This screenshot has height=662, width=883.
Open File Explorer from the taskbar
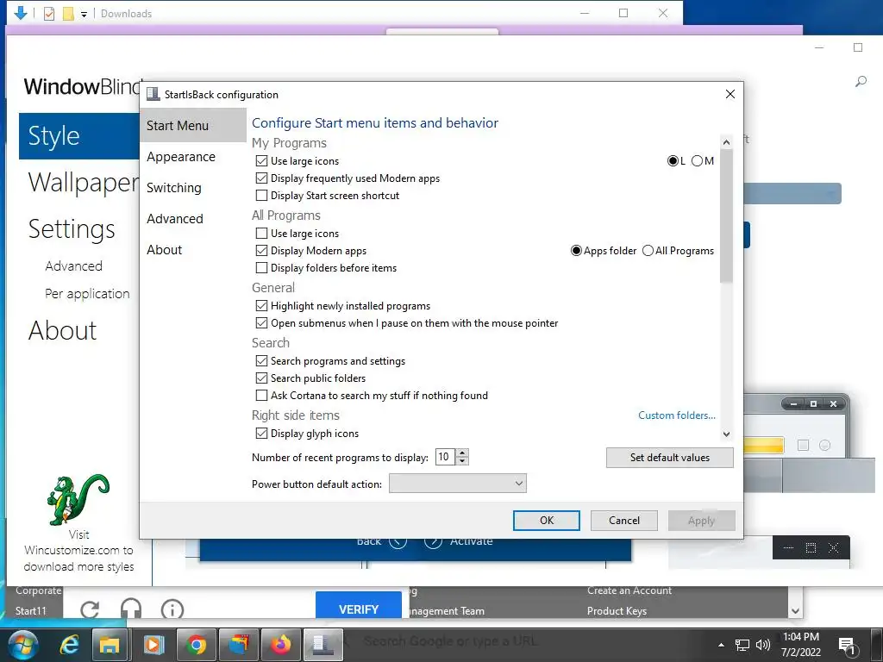point(110,645)
